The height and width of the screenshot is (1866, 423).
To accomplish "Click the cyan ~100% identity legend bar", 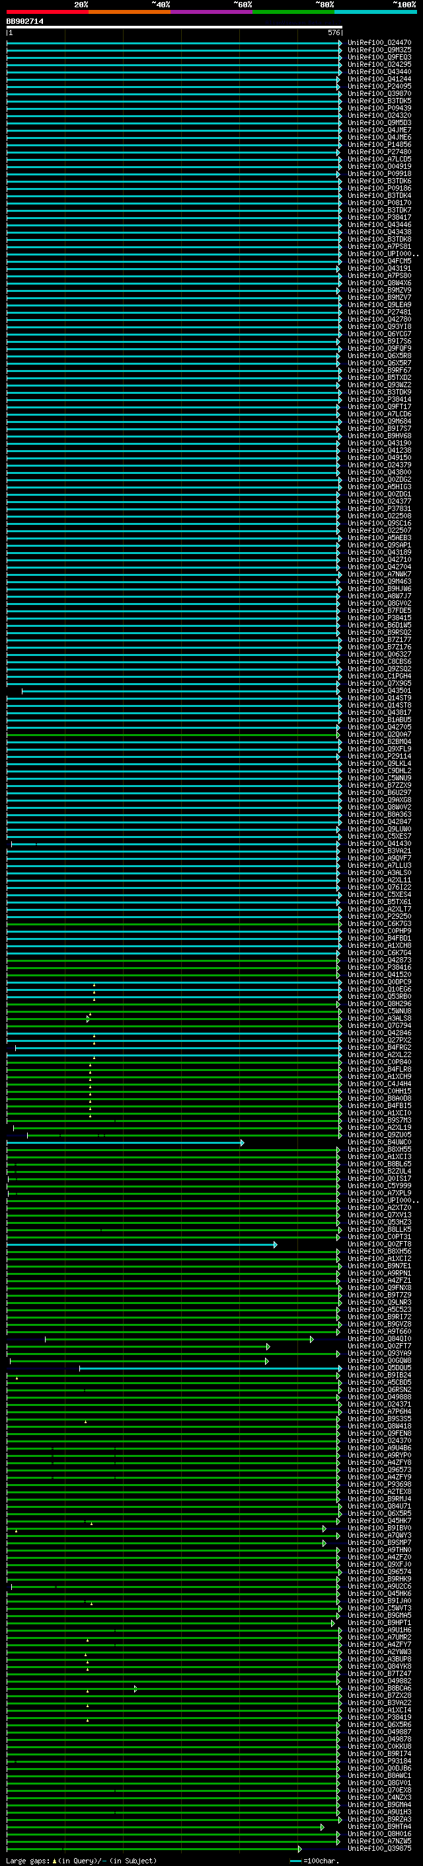I will (375, 12).
